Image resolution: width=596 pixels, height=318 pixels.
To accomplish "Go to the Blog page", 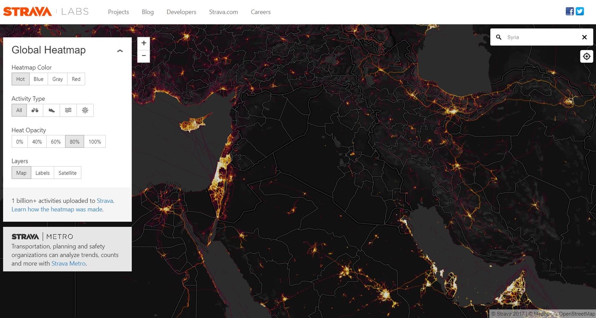I will pos(147,12).
